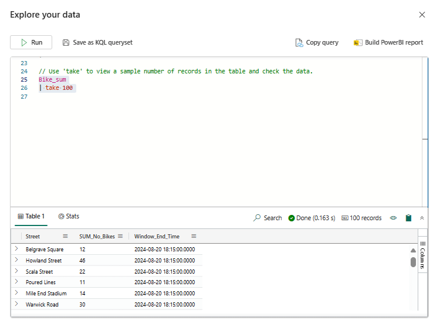The image size is (430, 320).
Task: Open the Columns side panel
Action: pyautogui.click(x=422, y=255)
